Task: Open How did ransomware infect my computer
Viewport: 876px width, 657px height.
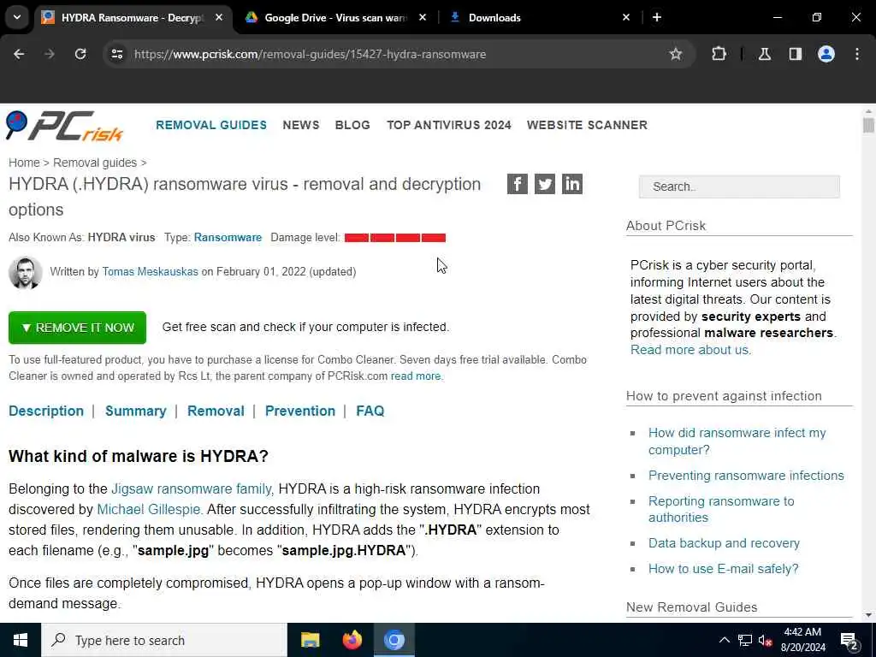Action: coord(737,441)
